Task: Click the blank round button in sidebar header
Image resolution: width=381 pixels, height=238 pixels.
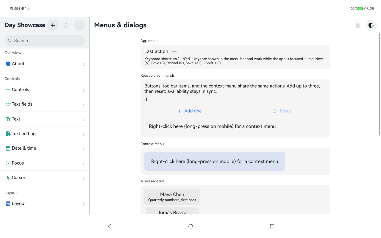Action: tap(79, 25)
